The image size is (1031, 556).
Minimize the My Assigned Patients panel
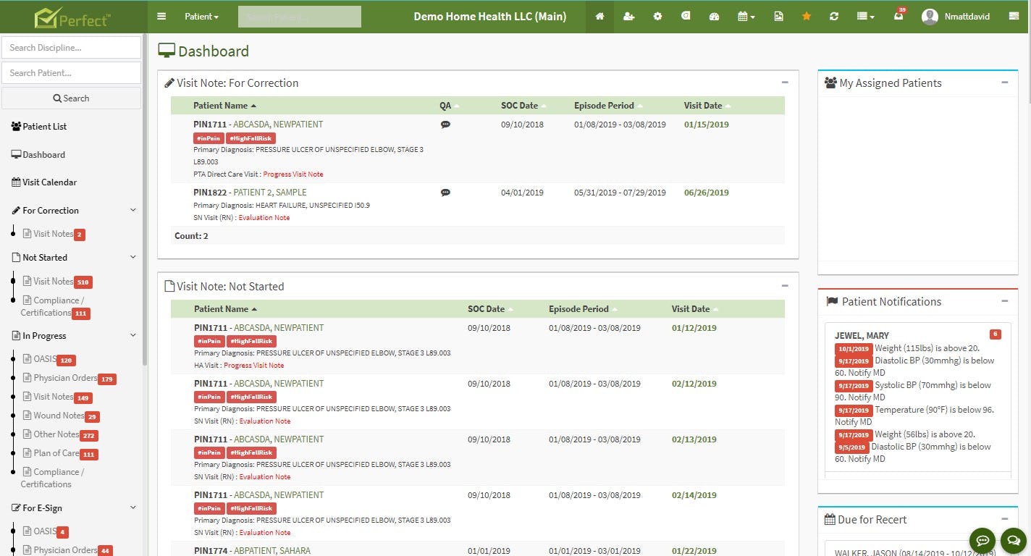[x=1005, y=83]
